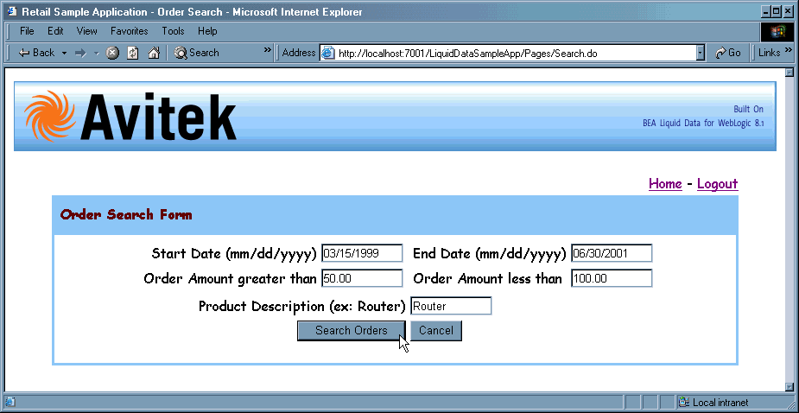Click the IE icon in the title bar
This screenshot has height=413, width=799.
point(11,11)
